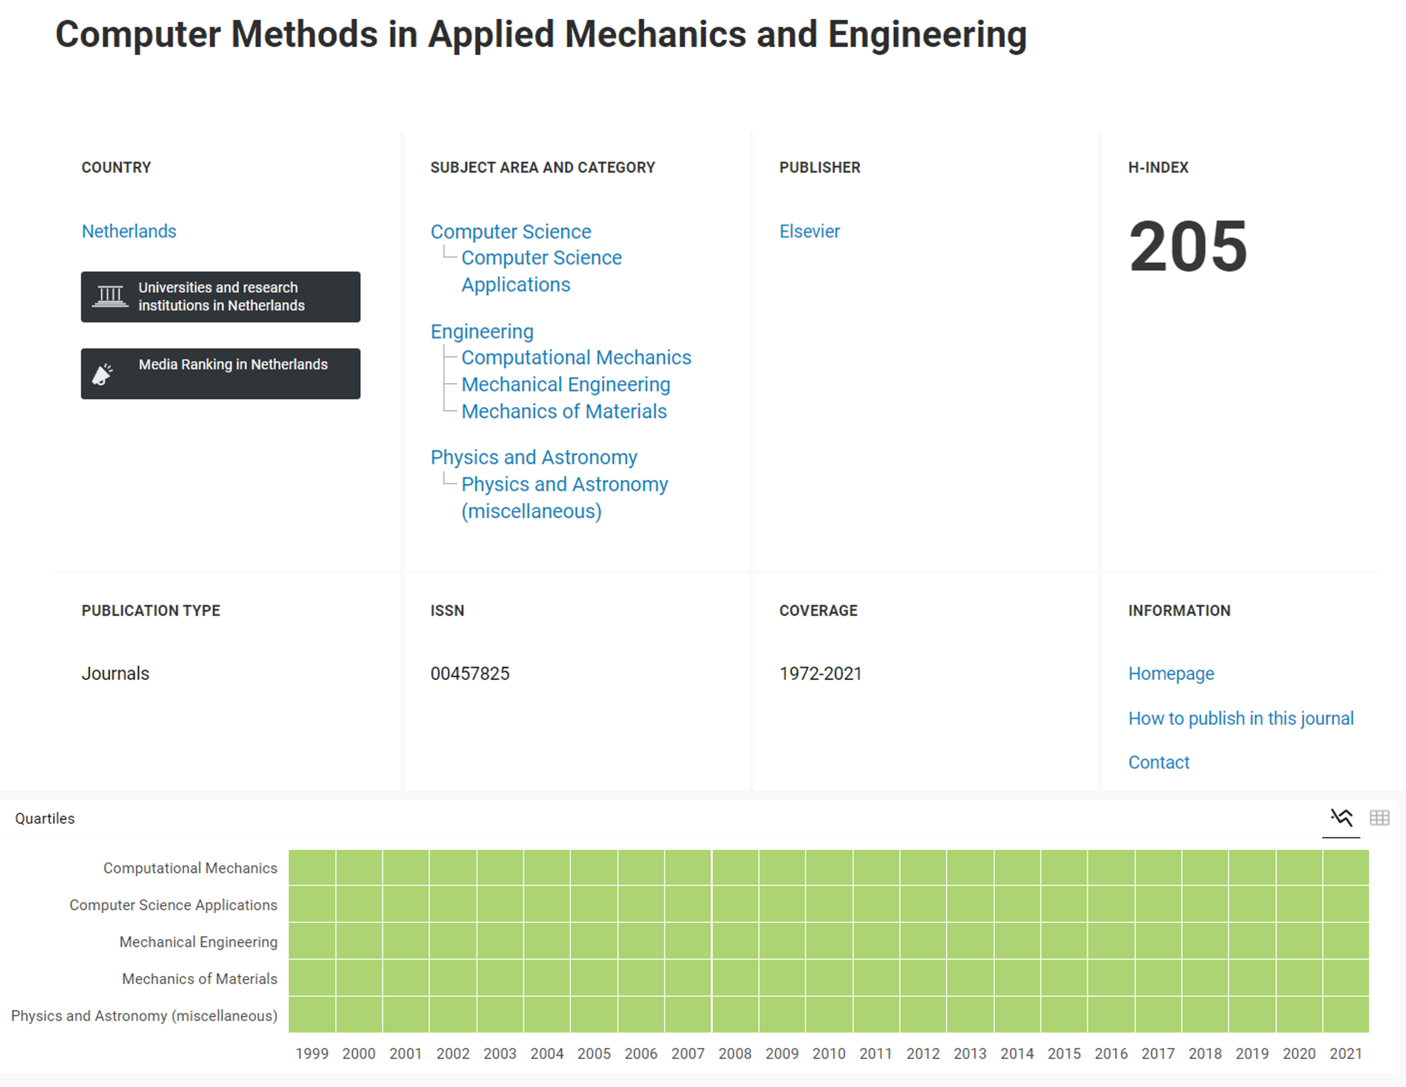The image size is (1406, 1087).
Task: Click the Computational Mechanics chart row label
Action: pos(190,868)
